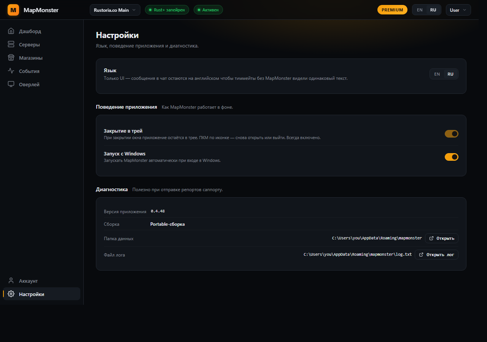Click the Магазины storefront icon

tap(11, 58)
